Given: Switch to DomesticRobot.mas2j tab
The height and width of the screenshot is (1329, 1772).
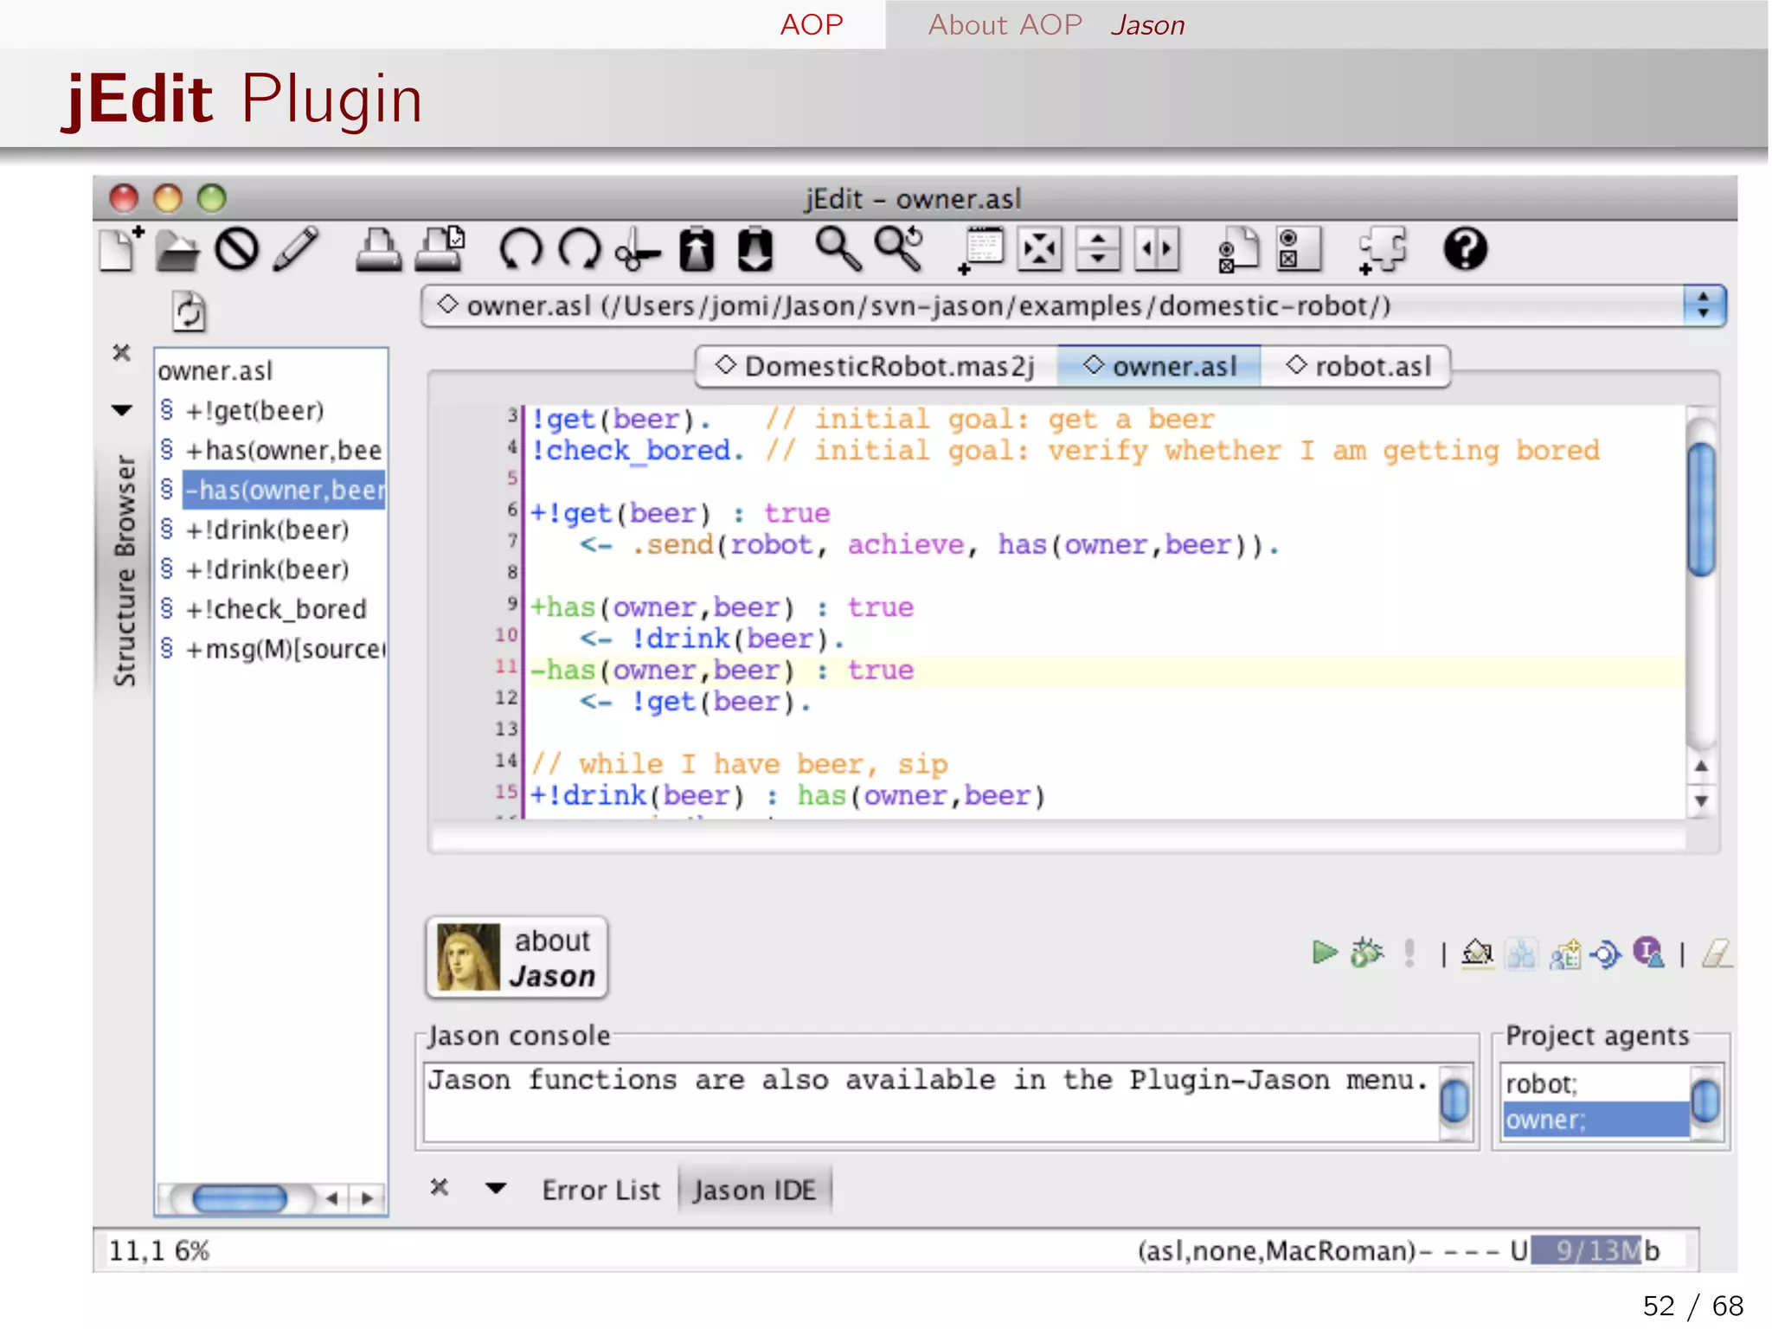Looking at the screenshot, I should [876, 366].
